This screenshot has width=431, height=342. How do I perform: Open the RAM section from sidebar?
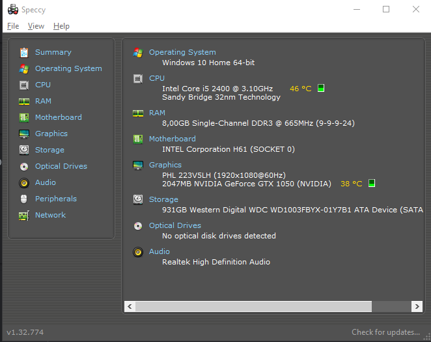(43, 101)
